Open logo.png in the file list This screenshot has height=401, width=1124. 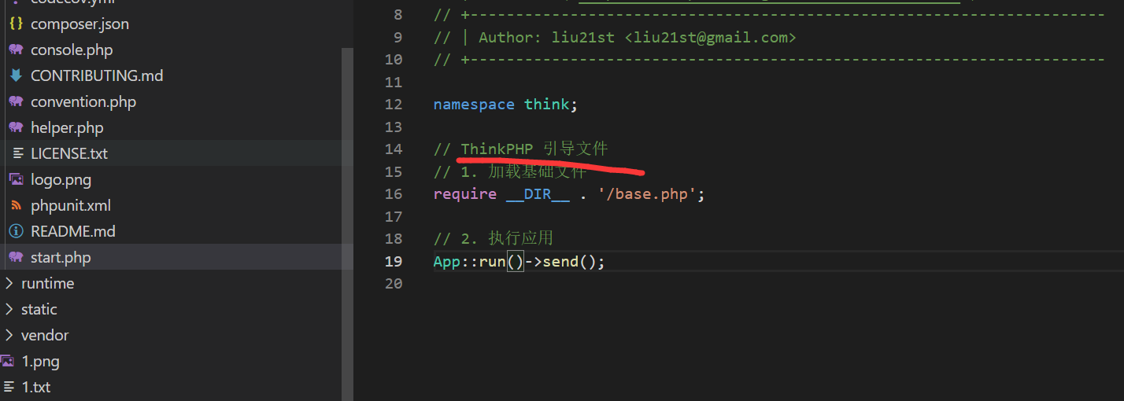(61, 179)
